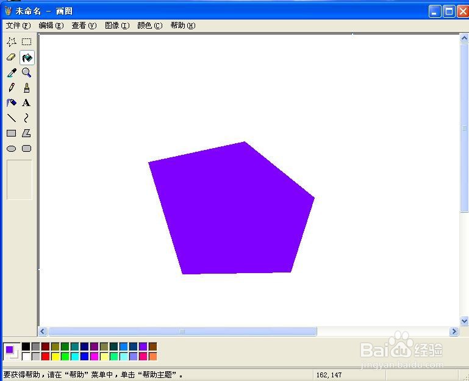Choose the maroon dark red swatch
The image size is (469, 381).
(x=46, y=347)
